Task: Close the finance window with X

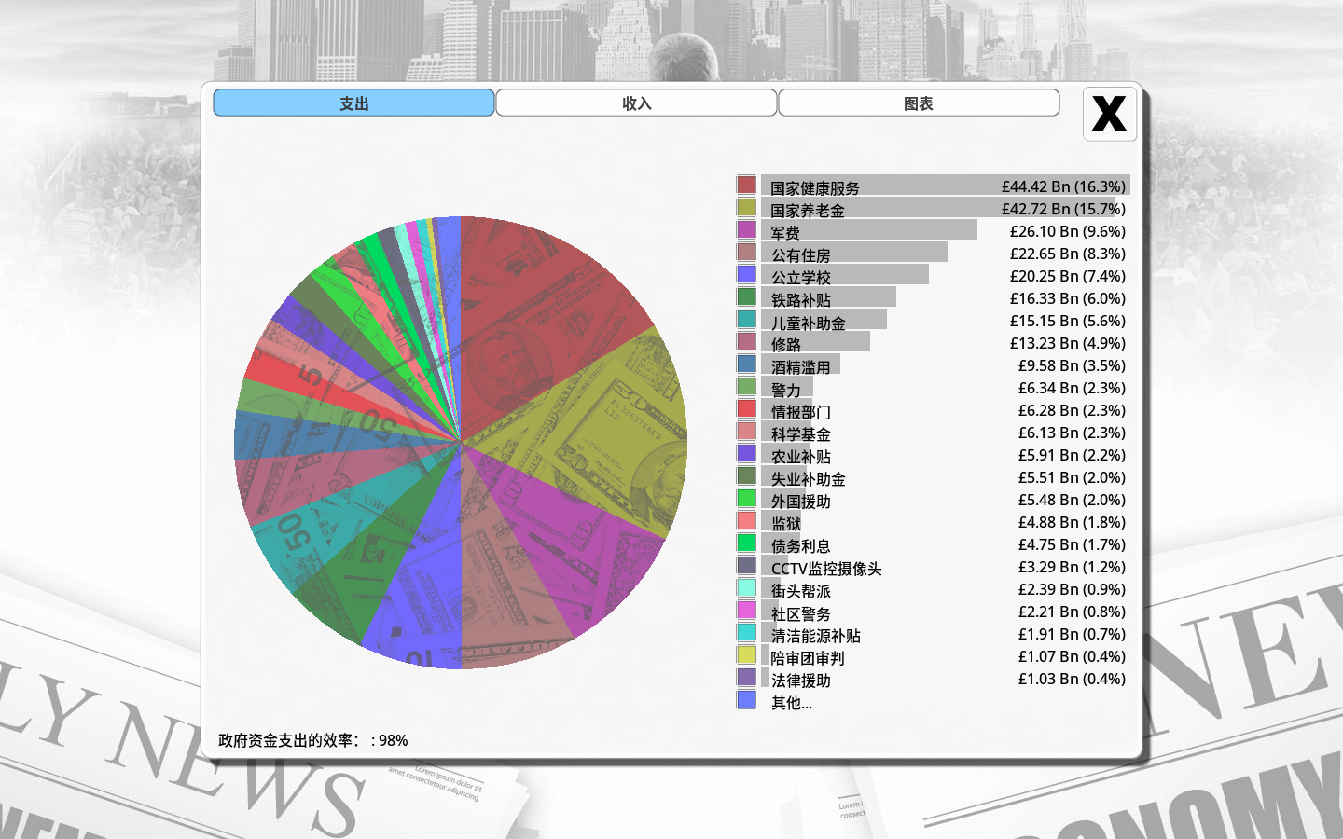Action: coord(1109,114)
